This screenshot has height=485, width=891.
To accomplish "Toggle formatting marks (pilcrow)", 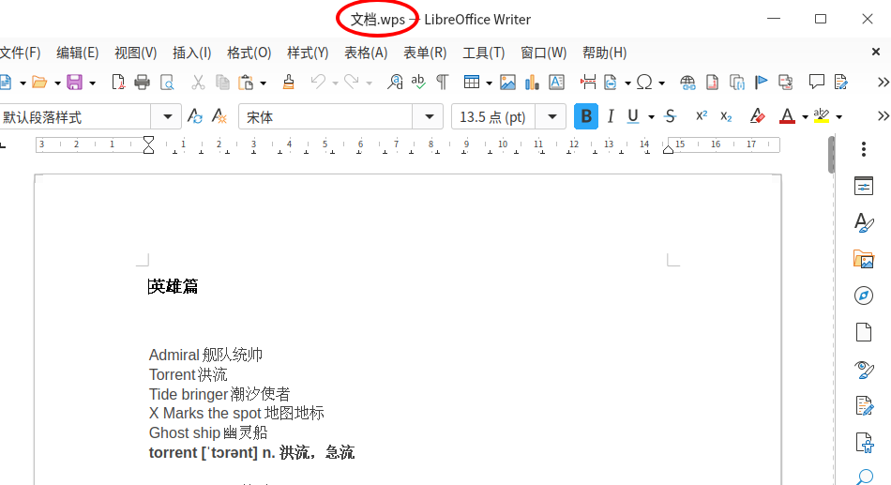I will (442, 83).
